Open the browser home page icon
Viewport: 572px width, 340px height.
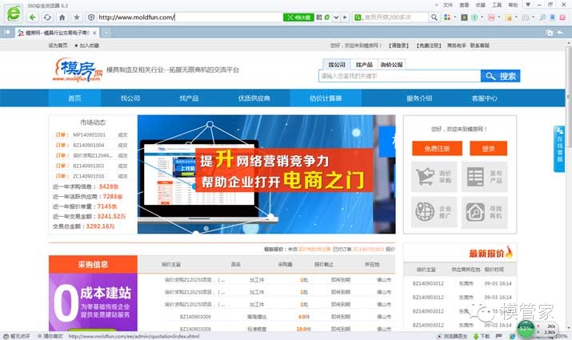(62, 17)
